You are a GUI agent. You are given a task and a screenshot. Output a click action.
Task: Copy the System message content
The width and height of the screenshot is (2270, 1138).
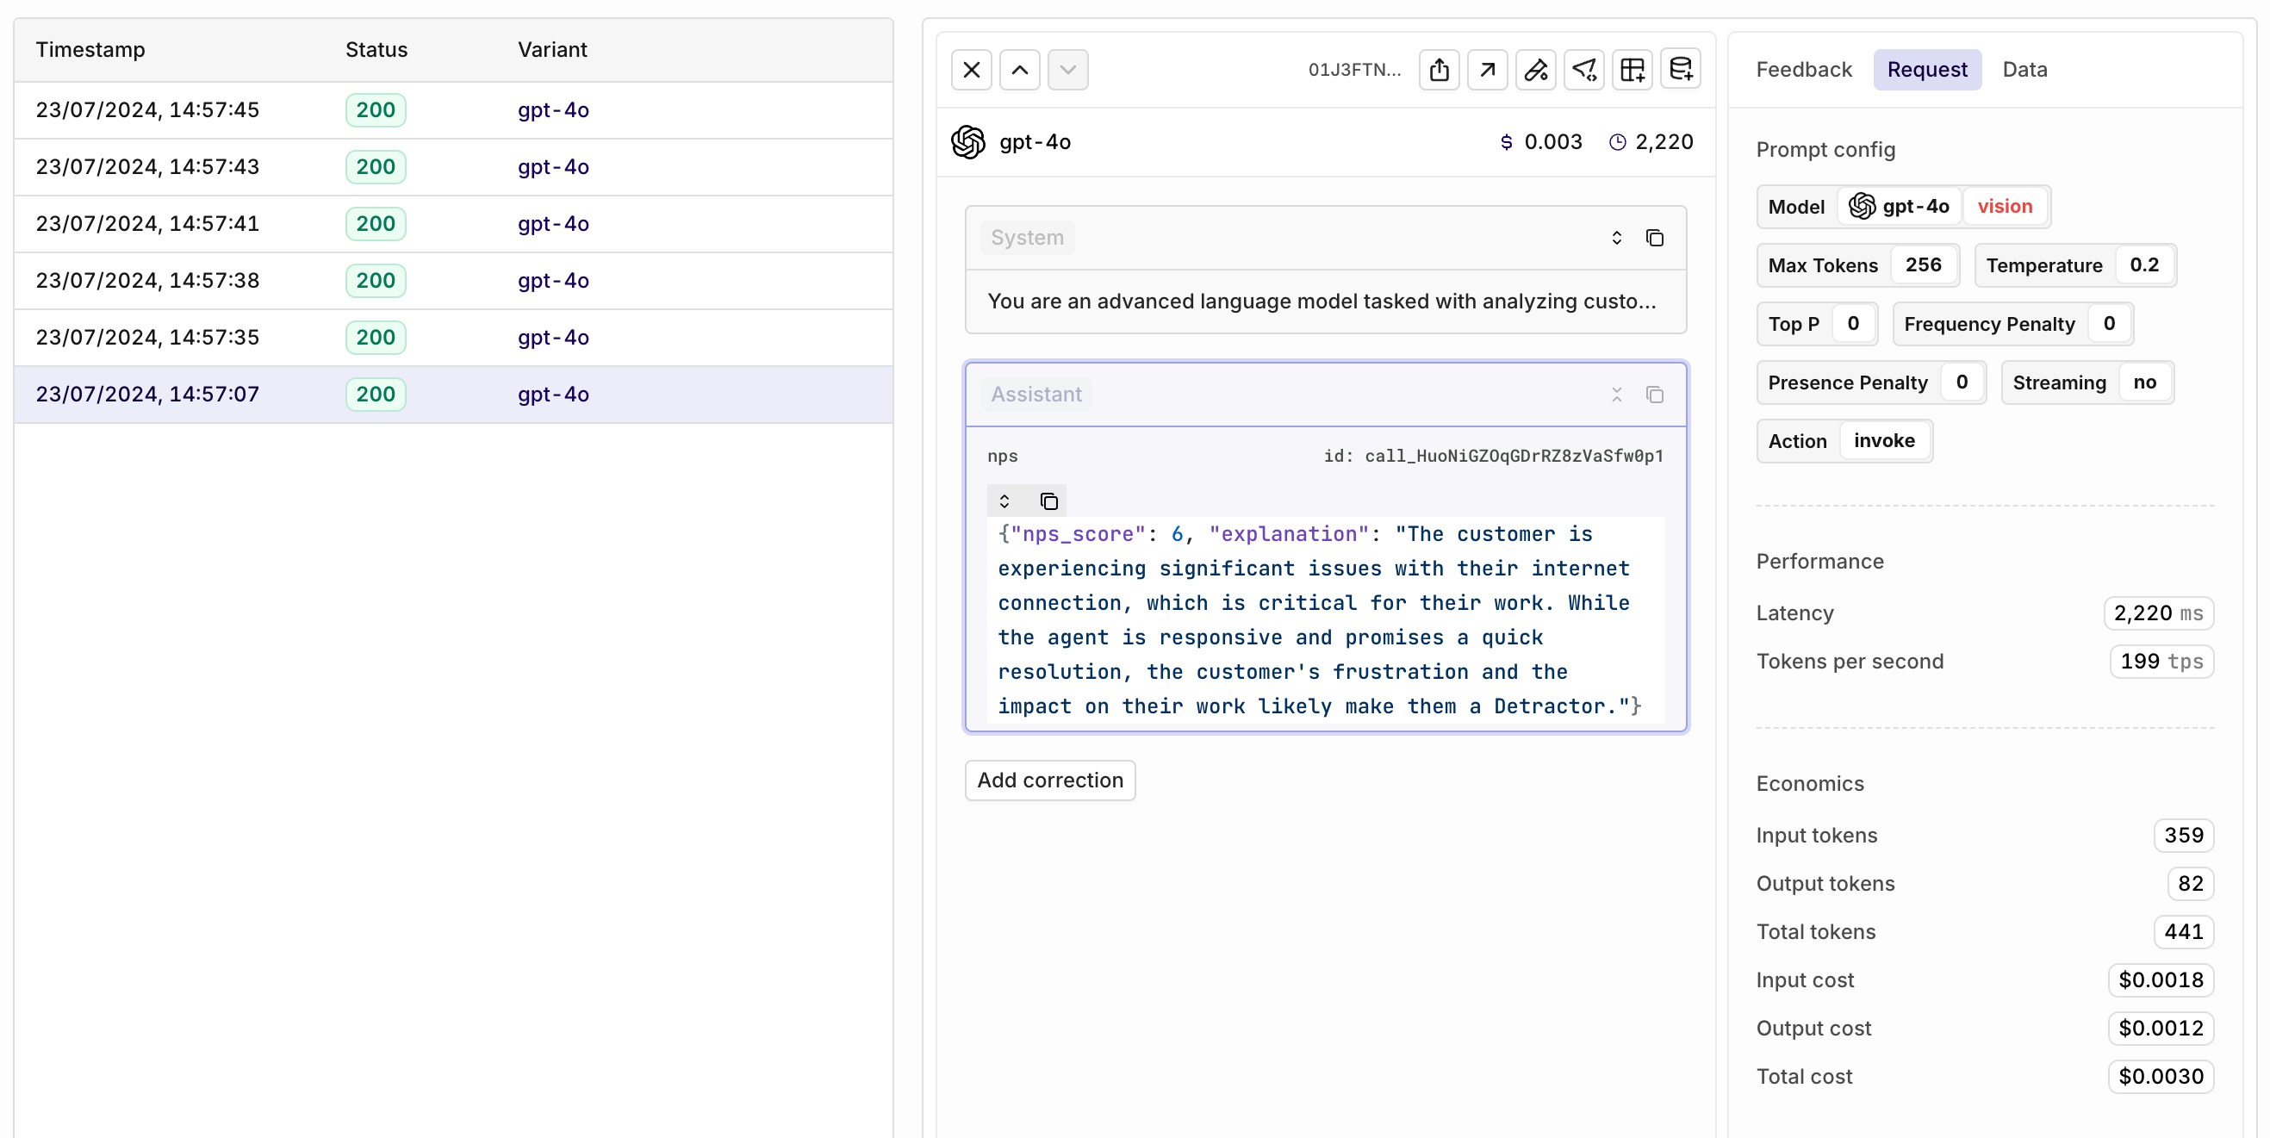(1655, 238)
